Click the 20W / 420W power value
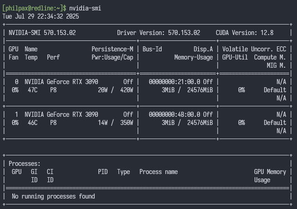Screen dimensions: 297x209 (116, 90)
